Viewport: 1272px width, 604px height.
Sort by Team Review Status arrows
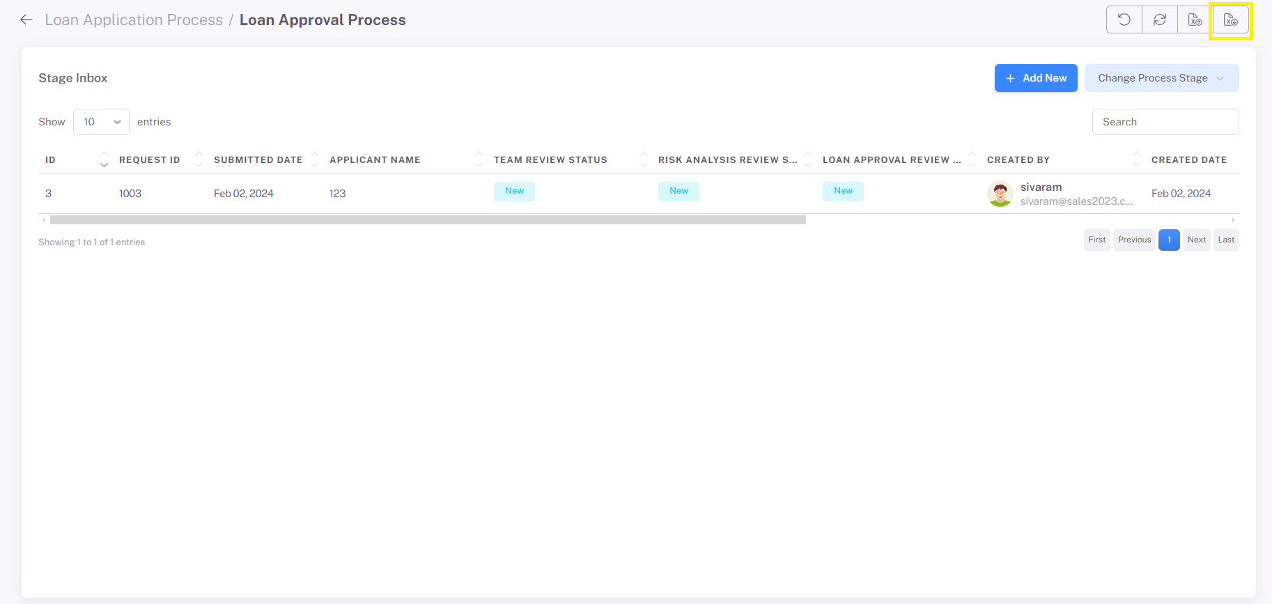click(x=644, y=160)
